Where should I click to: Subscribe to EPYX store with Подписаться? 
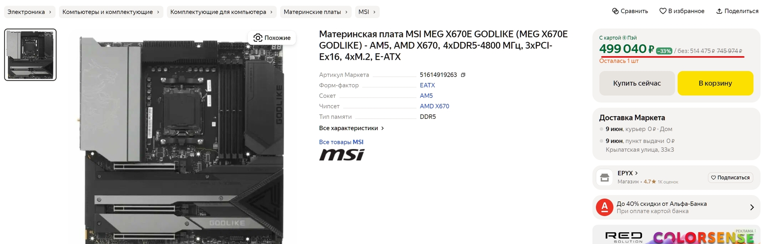(x=730, y=177)
